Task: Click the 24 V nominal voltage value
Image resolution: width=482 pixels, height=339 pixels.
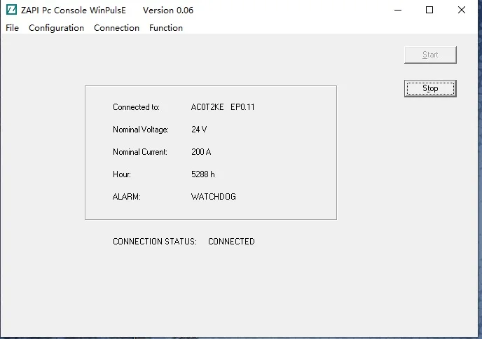Action: pos(199,130)
